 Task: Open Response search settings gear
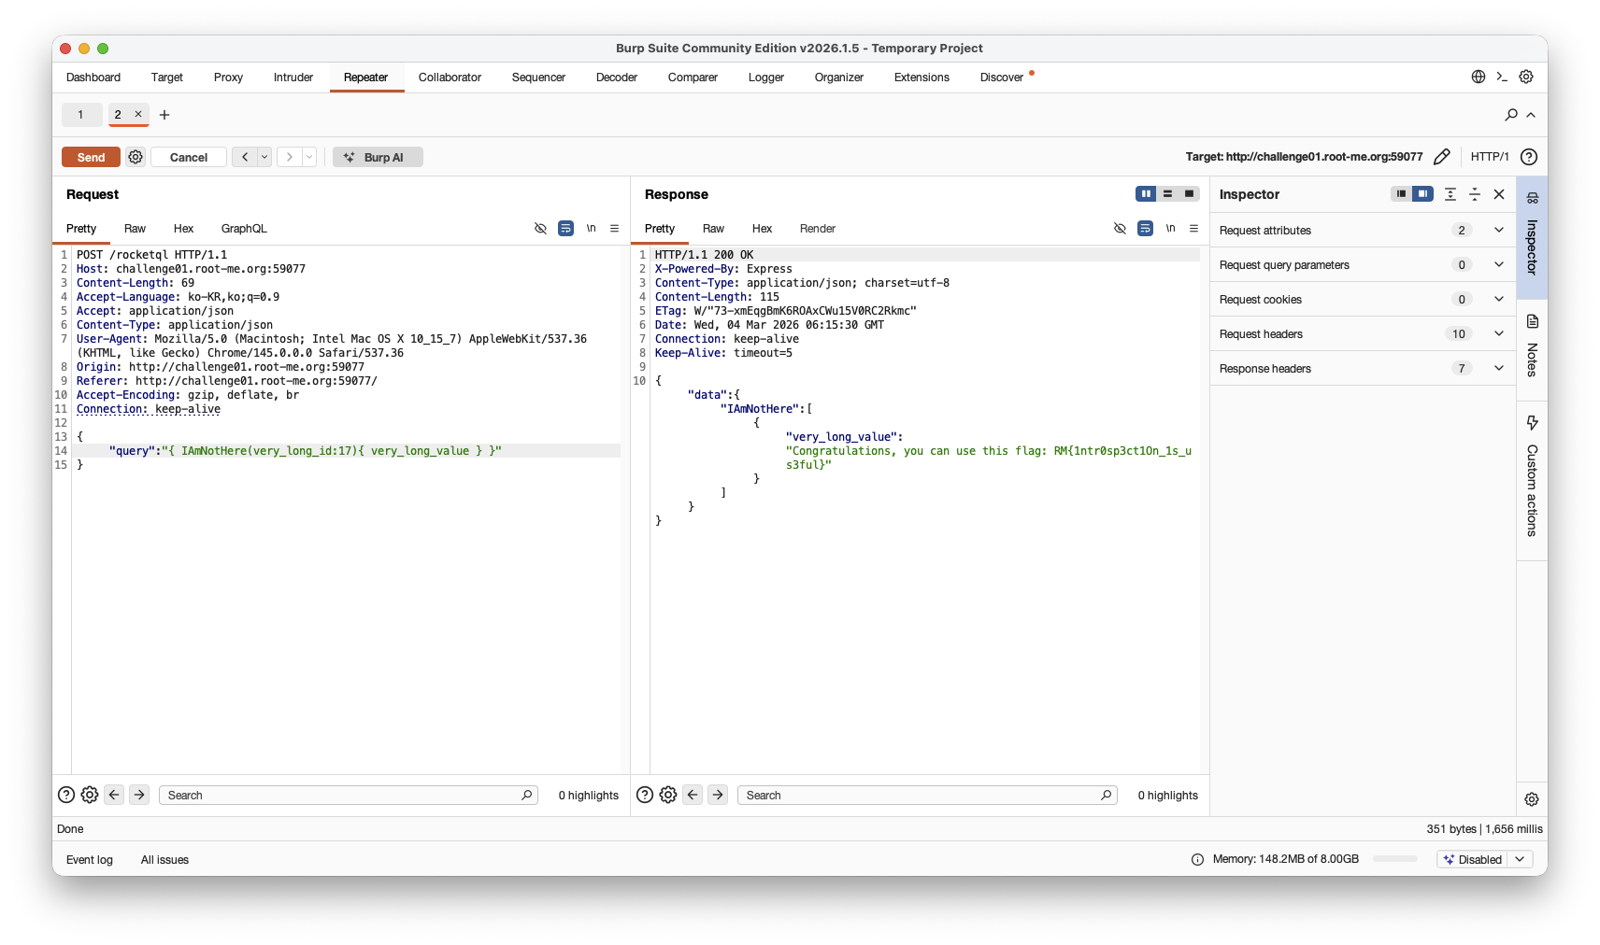[668, 795]
